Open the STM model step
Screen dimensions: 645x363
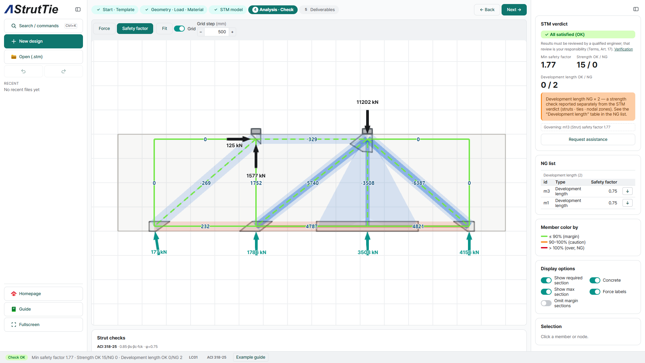point(228,10)
